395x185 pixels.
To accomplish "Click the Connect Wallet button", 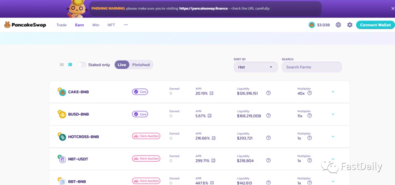I will [375, 25].
